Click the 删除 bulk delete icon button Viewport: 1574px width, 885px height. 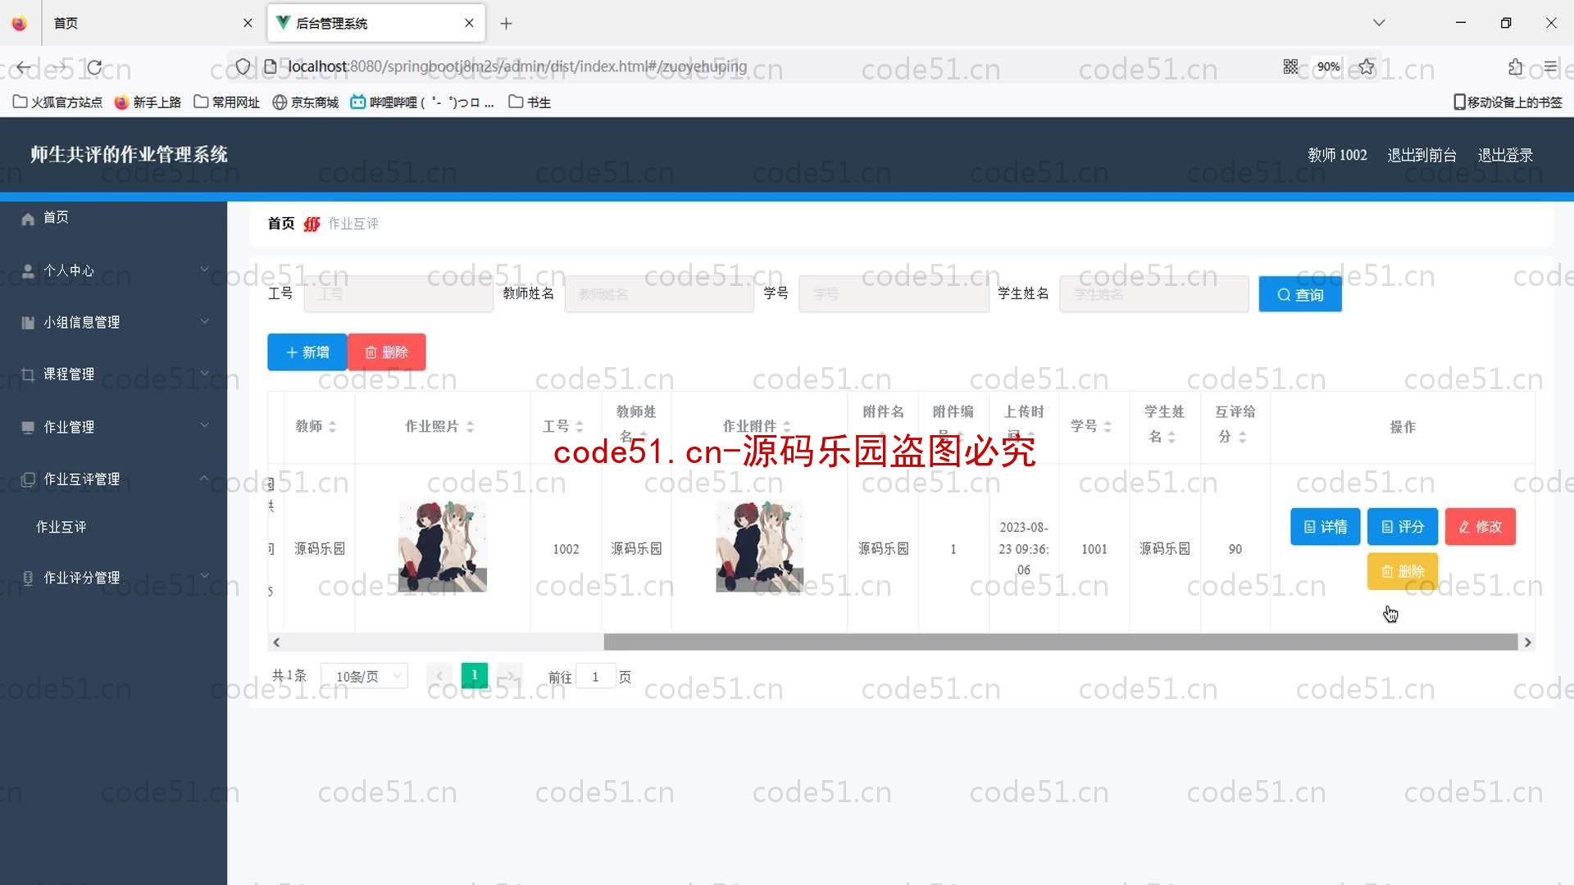click(x=387, y=352)
